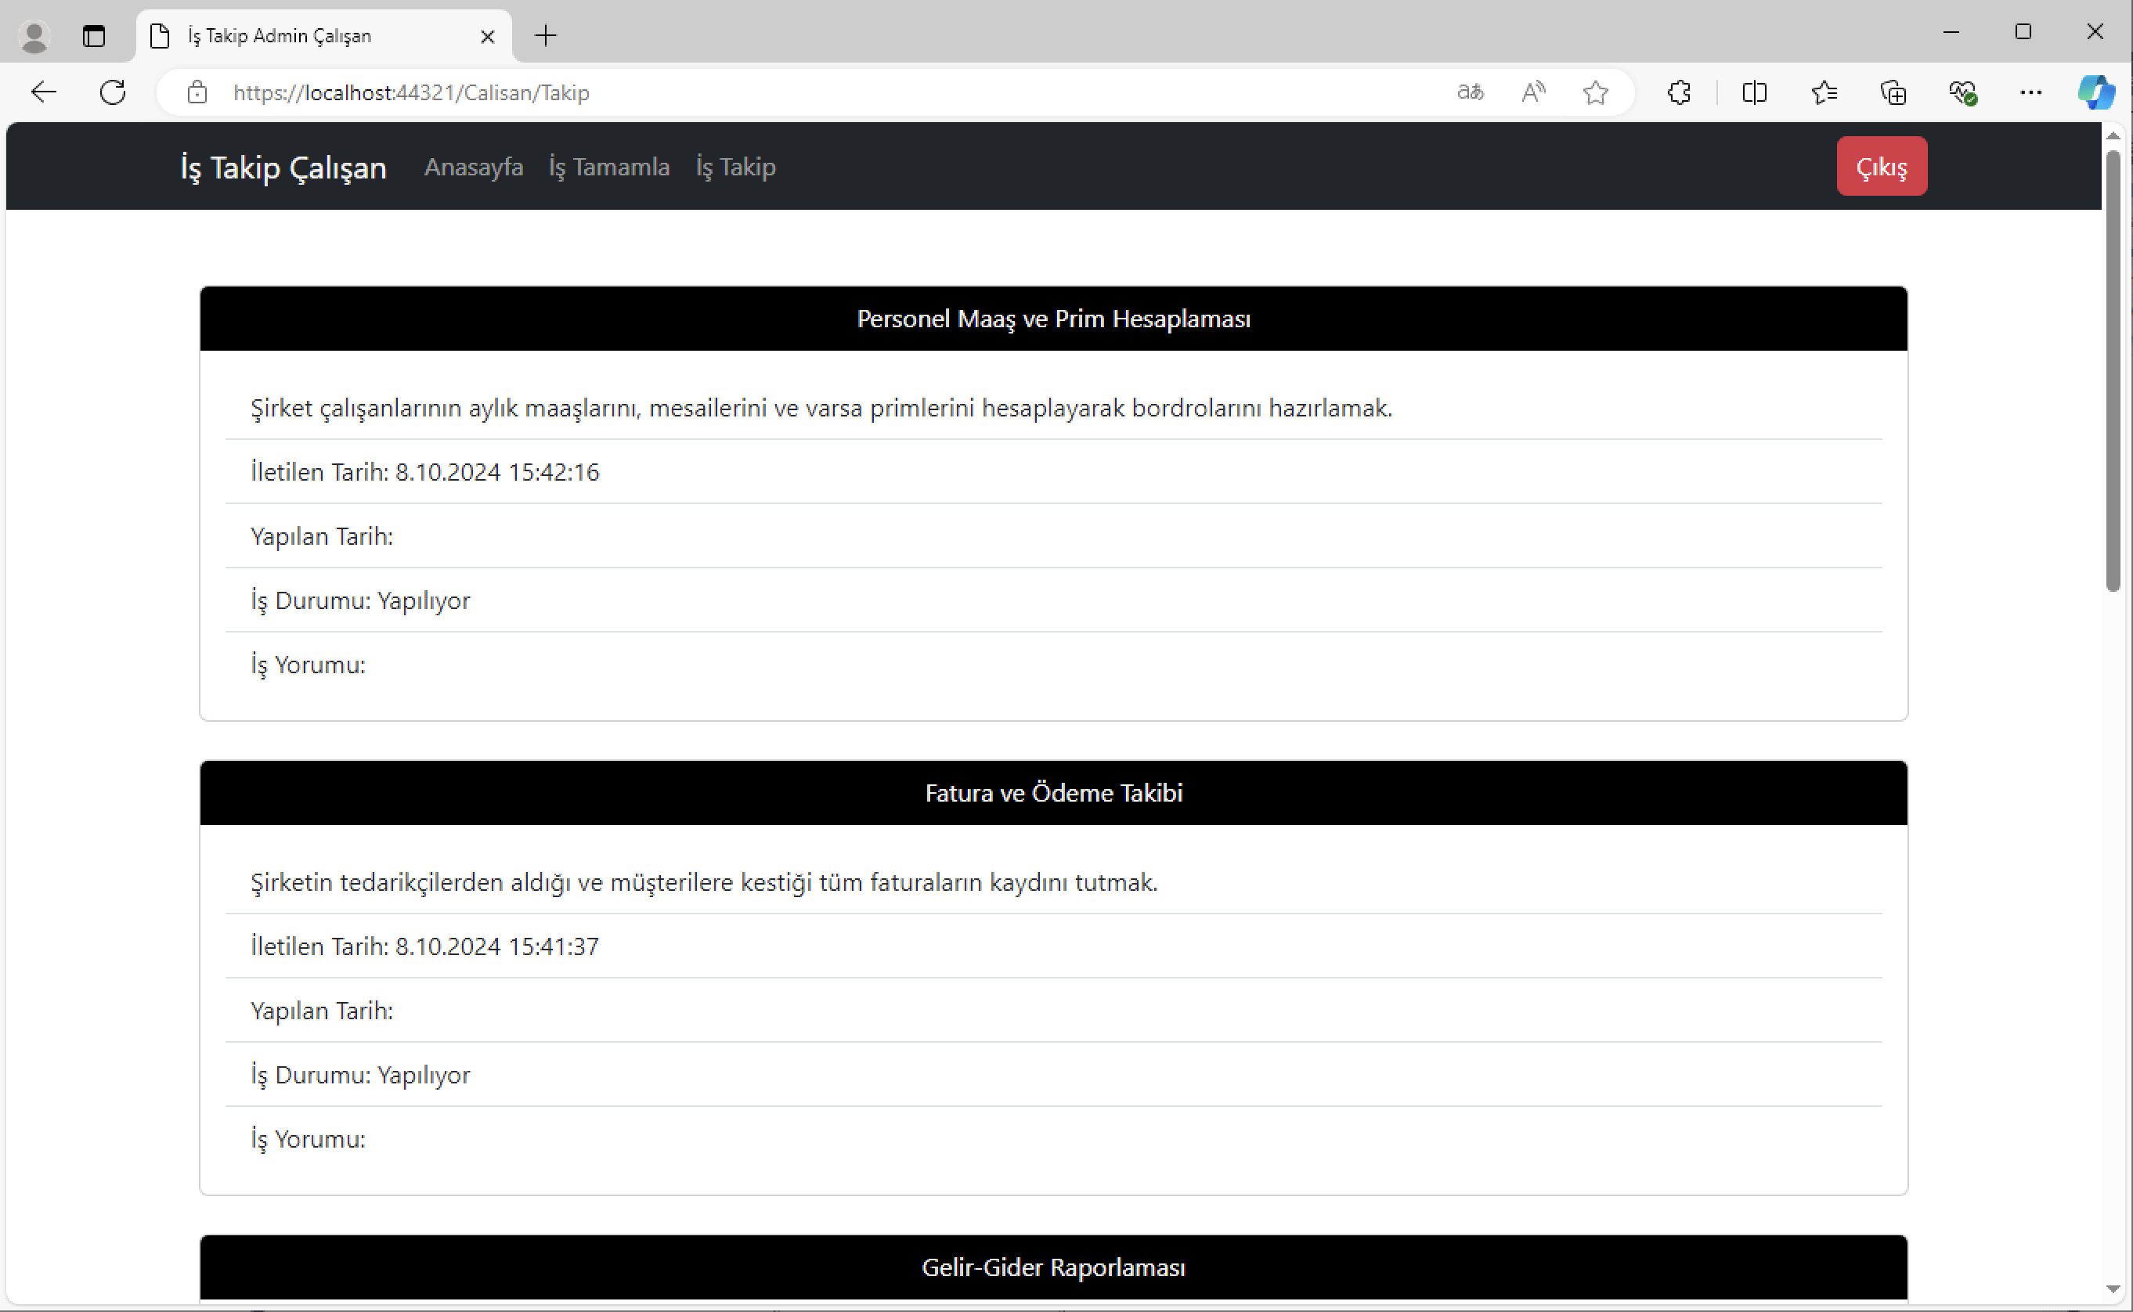The width and height of the screenshot is (2133, 1312).
Task: Click the Fatura ve Ödeme Takibi header
Action: pyautogui.click(x=1053, y=793)
